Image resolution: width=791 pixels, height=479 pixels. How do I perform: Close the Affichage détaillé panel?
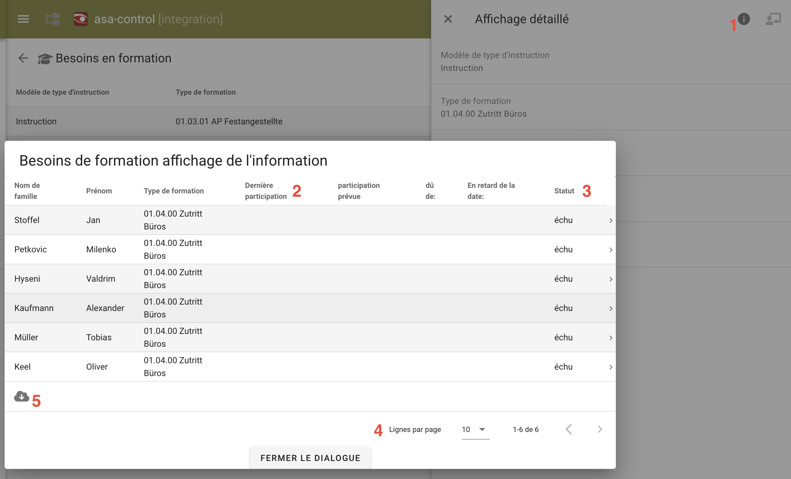(x=448, y=19)
